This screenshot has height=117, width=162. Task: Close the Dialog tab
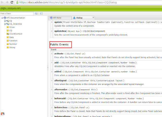coord(93,17)
